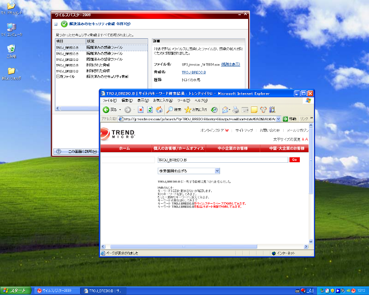This screenshot has height=295, width=369.
Task: Click the yellow note toolbar icon
Action: coord(254,110)
